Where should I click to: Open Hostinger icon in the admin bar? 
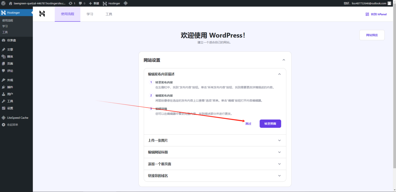pyautogui.click(x=105, y=3)
